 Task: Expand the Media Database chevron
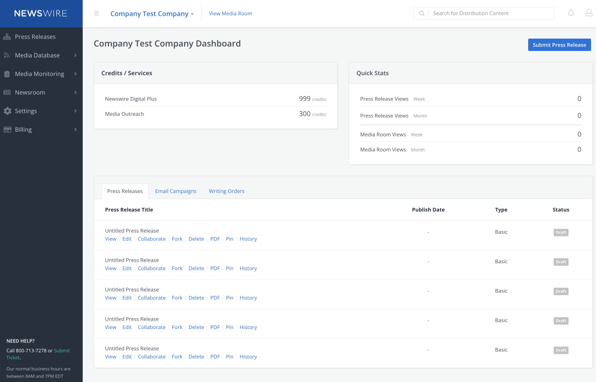[x=75, y=55]
